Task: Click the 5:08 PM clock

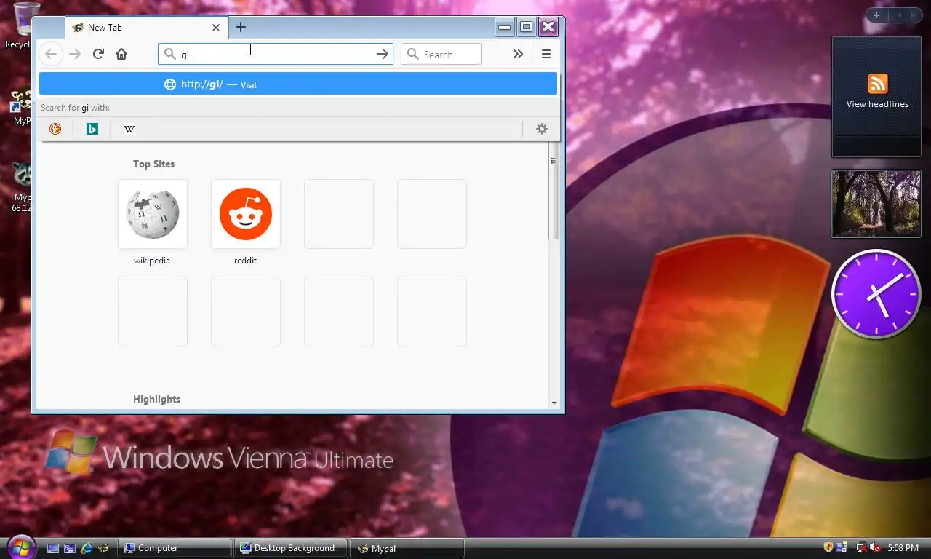Action: tap(903, 548)
